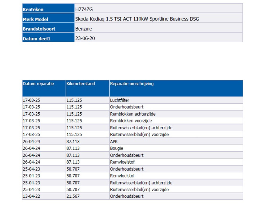
Task: Select Ruitenwisserblad(en) achterzijde at 115.125 km
Action: [x=141, y=128]
